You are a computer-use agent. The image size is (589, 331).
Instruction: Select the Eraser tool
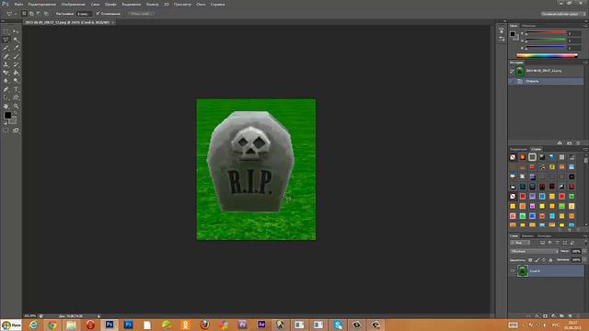pyautogui.click(x=6, y=73)
